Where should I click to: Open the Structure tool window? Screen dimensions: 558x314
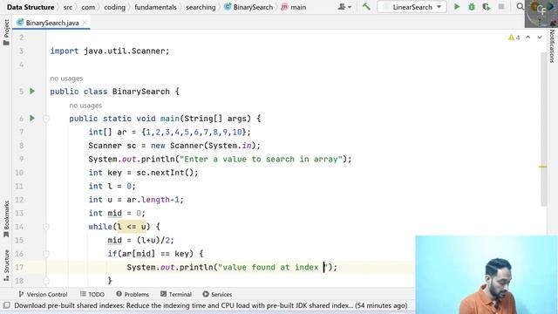pyautogui.click(x=6, y=265)
